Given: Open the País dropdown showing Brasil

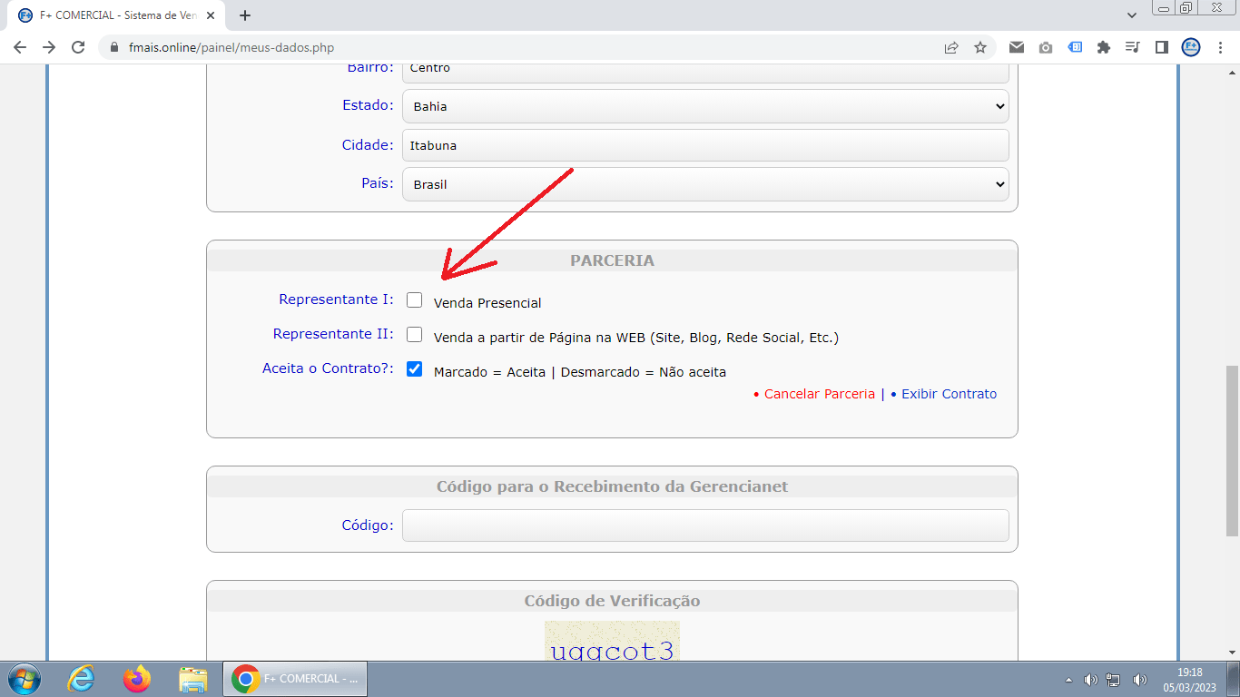Looking at the screenshot, I should tap(705, 184).
